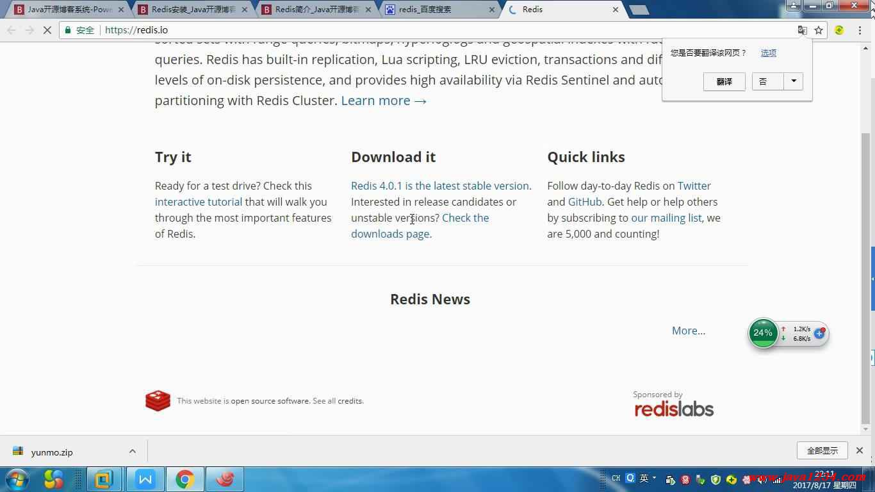The width and height of the screenshot is (875, 492).
Task: Expand yunmo.zip download options chevron
Action: [x=133, y=451]
